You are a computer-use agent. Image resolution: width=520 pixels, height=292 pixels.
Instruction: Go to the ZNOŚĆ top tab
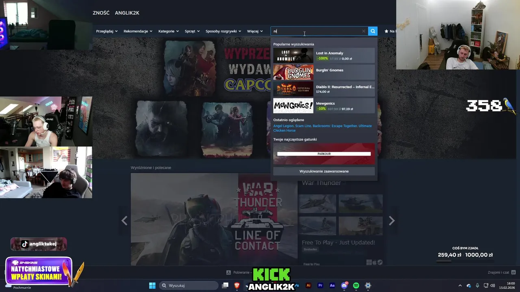[101, 13]
